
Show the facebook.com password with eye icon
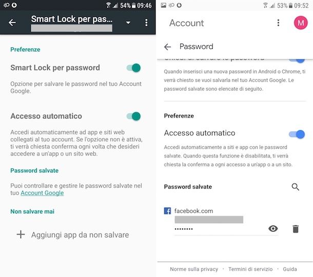(x=273, y=228)
